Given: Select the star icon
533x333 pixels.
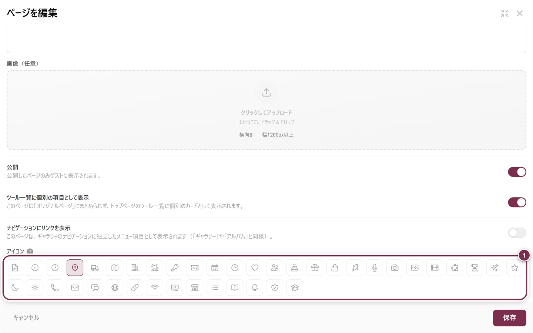Looking at the screenshot, I should (514, 268).
